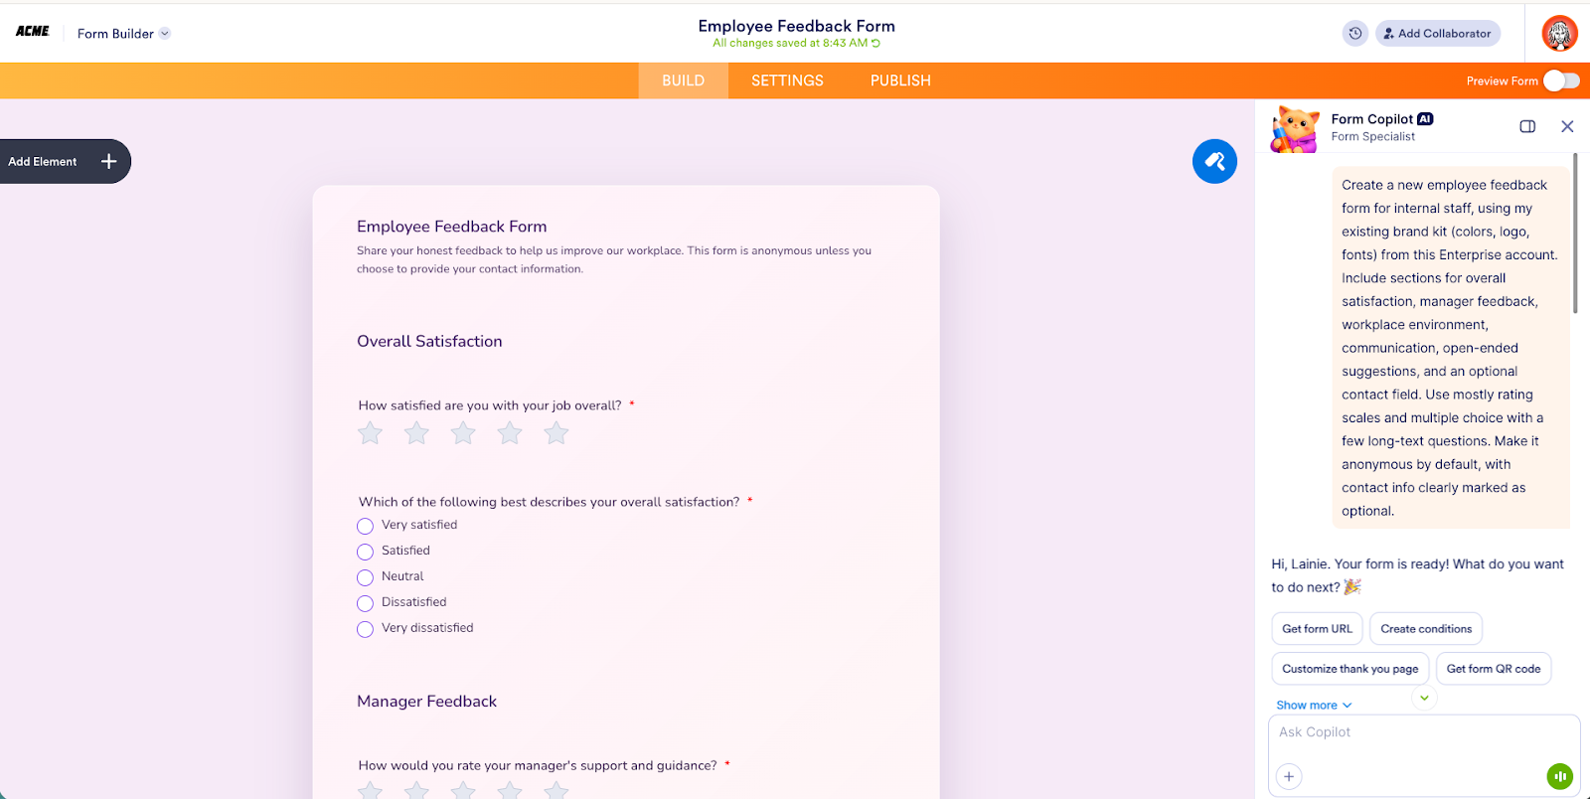Open the Form Designer paint roller icon
The width and height of the screenshot is (1590, 799).
[1214, 161]
